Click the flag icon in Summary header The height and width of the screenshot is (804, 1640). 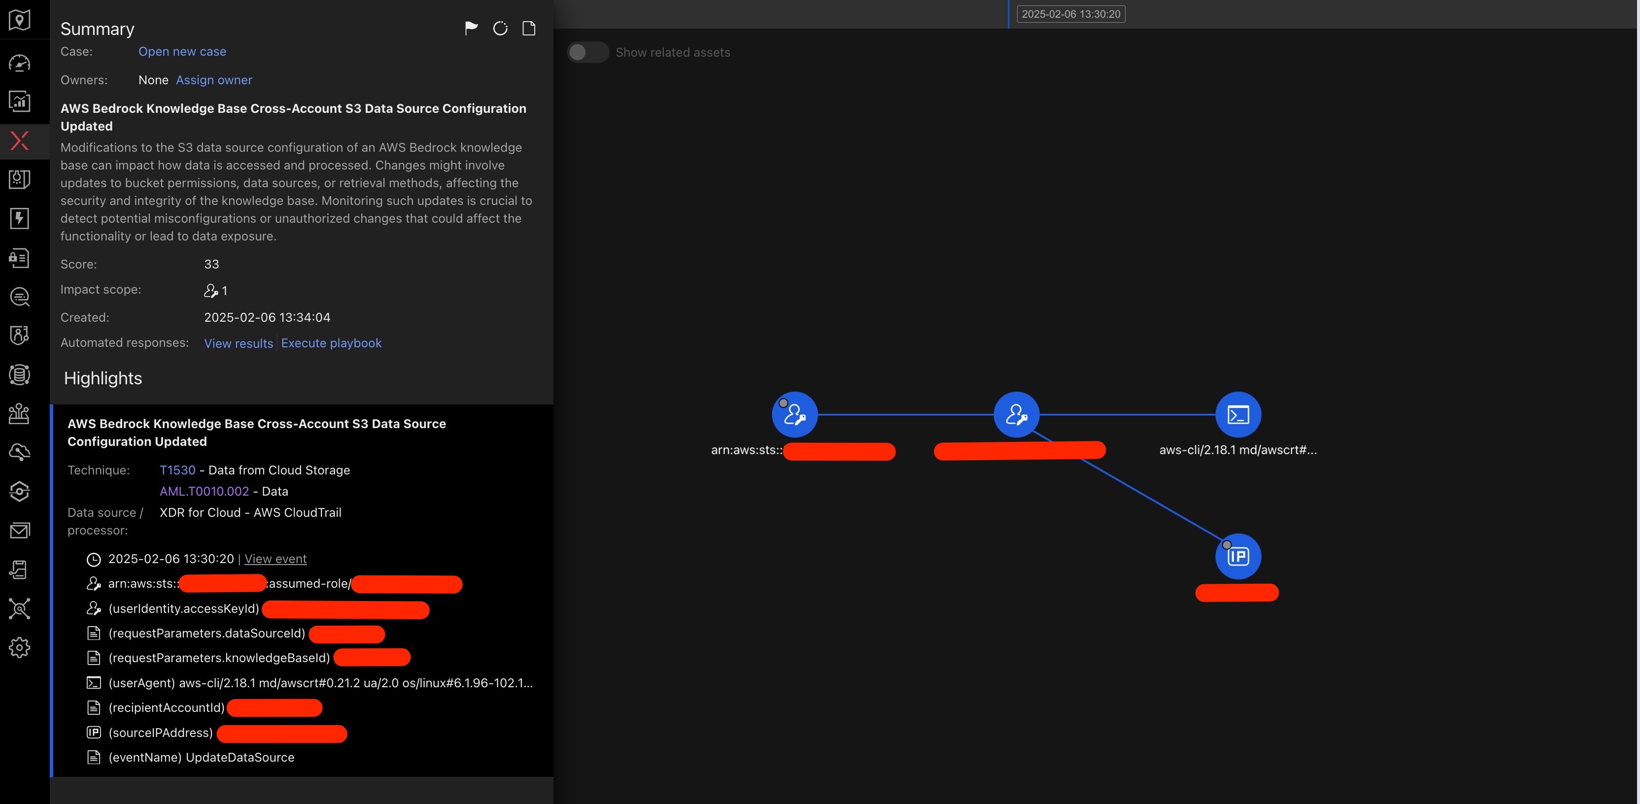click(x=471, y=28)
